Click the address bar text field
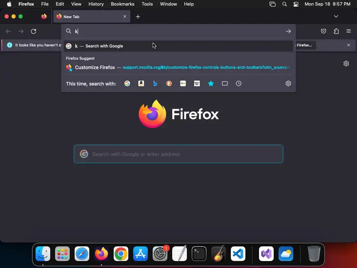The width and height of the screenshot is (357, 268). [179, 31]
